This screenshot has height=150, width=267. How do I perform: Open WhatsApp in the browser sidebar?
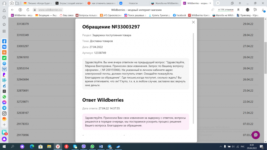[x=4, y=97]
